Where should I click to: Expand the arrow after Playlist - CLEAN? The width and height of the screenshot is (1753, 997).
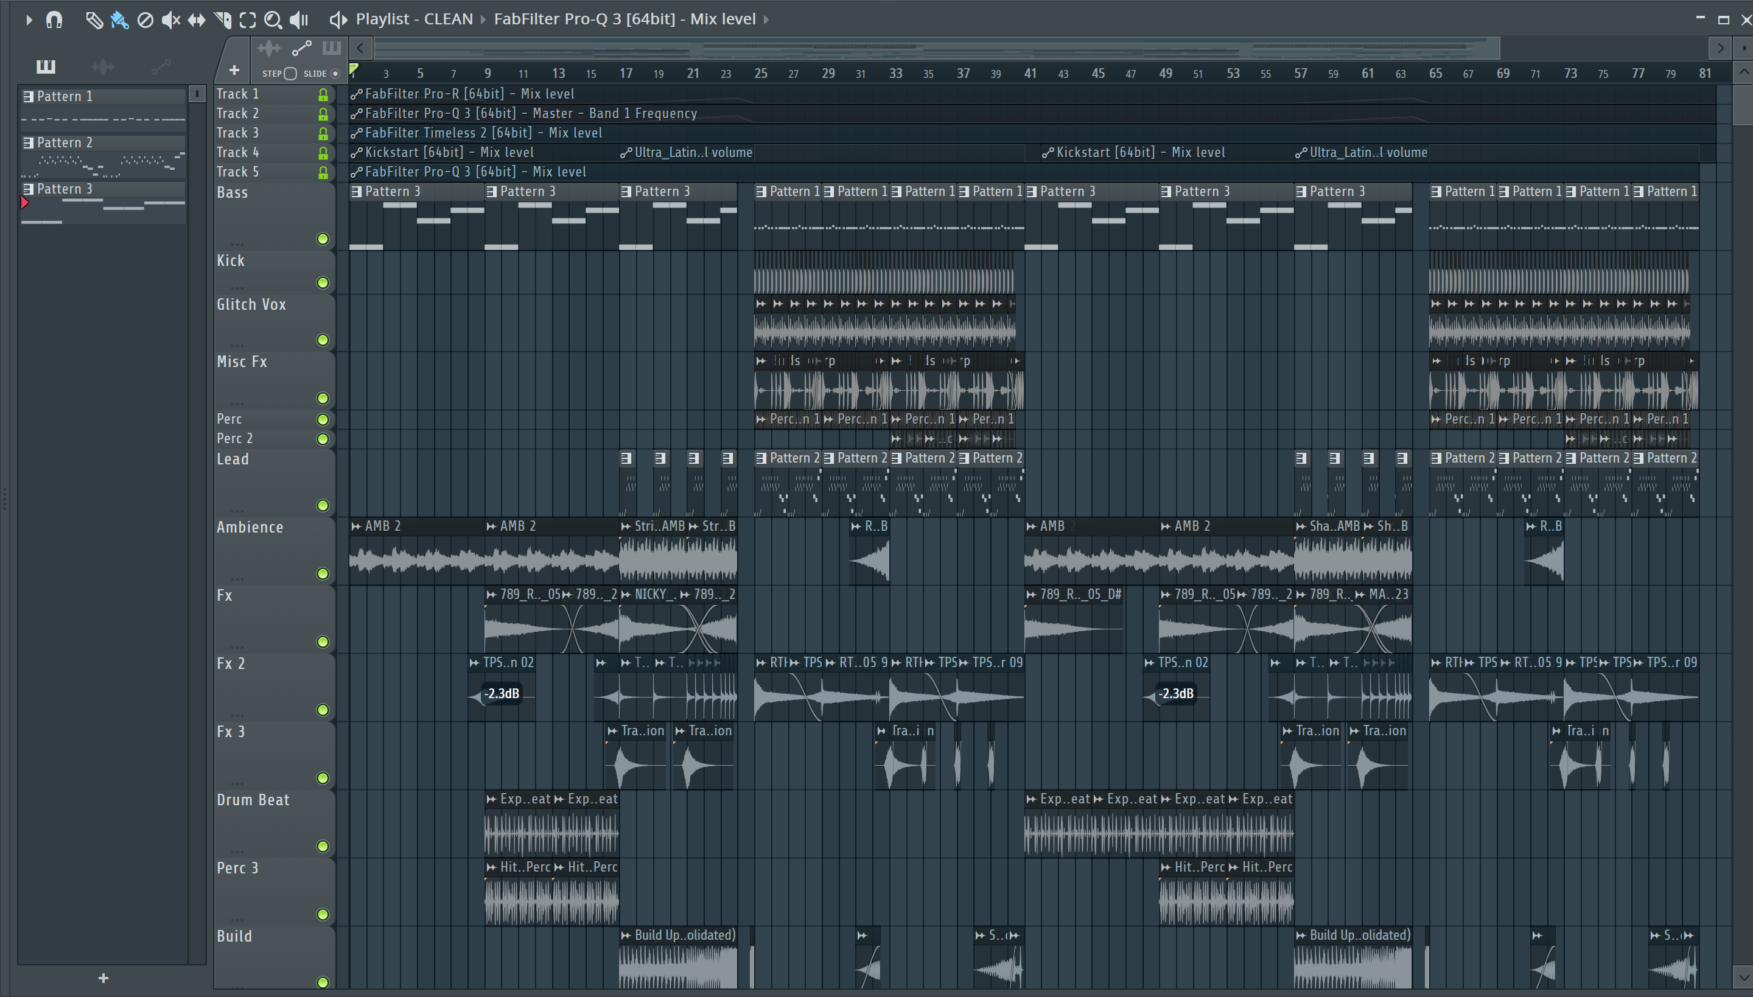483,19
